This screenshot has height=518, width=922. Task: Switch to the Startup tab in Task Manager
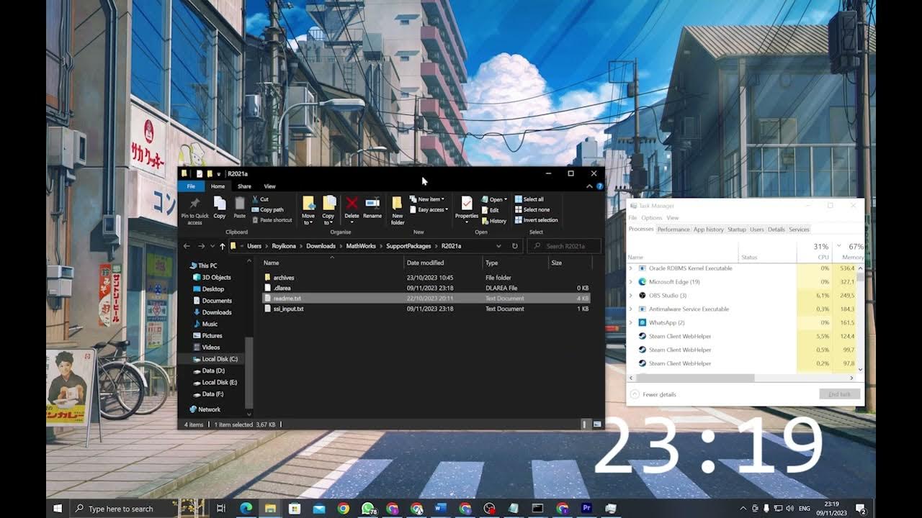coord(736,230)
